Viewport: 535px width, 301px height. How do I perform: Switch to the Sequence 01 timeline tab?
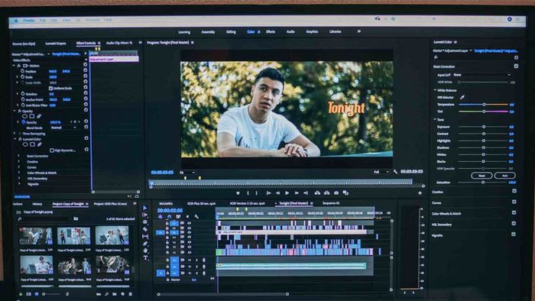331,203
